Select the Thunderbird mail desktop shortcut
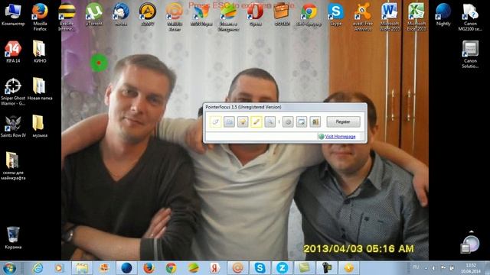Image resolution: width=490 pixels, height=275 pixels. [x=121, y=15]
